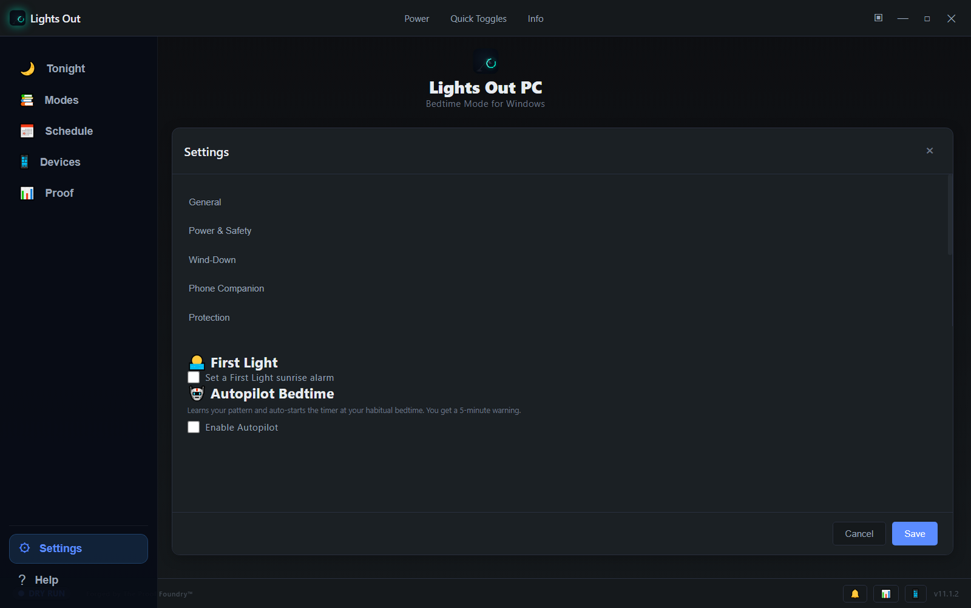Click the Foundry label in footer

click(176, 594)
